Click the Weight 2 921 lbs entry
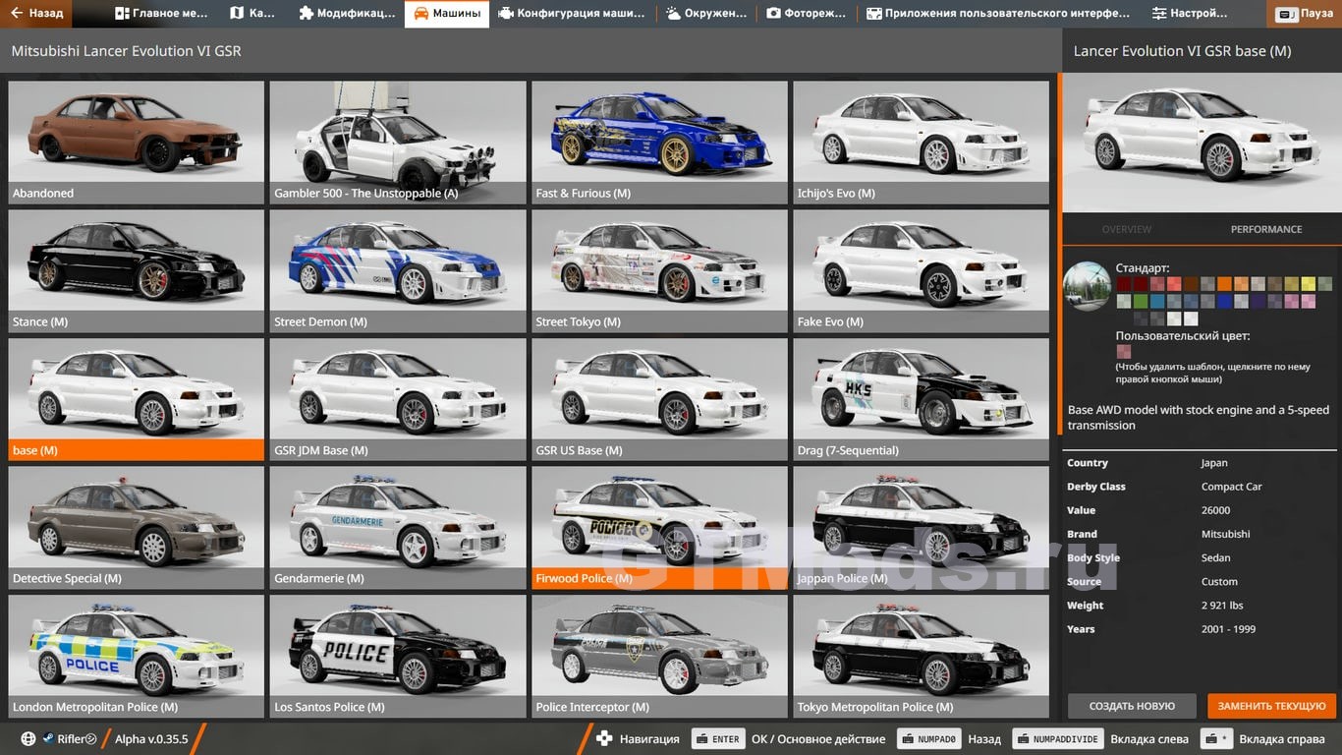Screen dimensions: 1342x755 (x=1201, y=606)
